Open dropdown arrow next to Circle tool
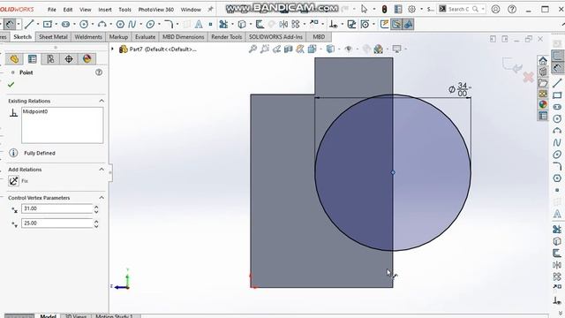Viewport: 565px width, 318px height. pyautogui.click(x=92, y=24)
